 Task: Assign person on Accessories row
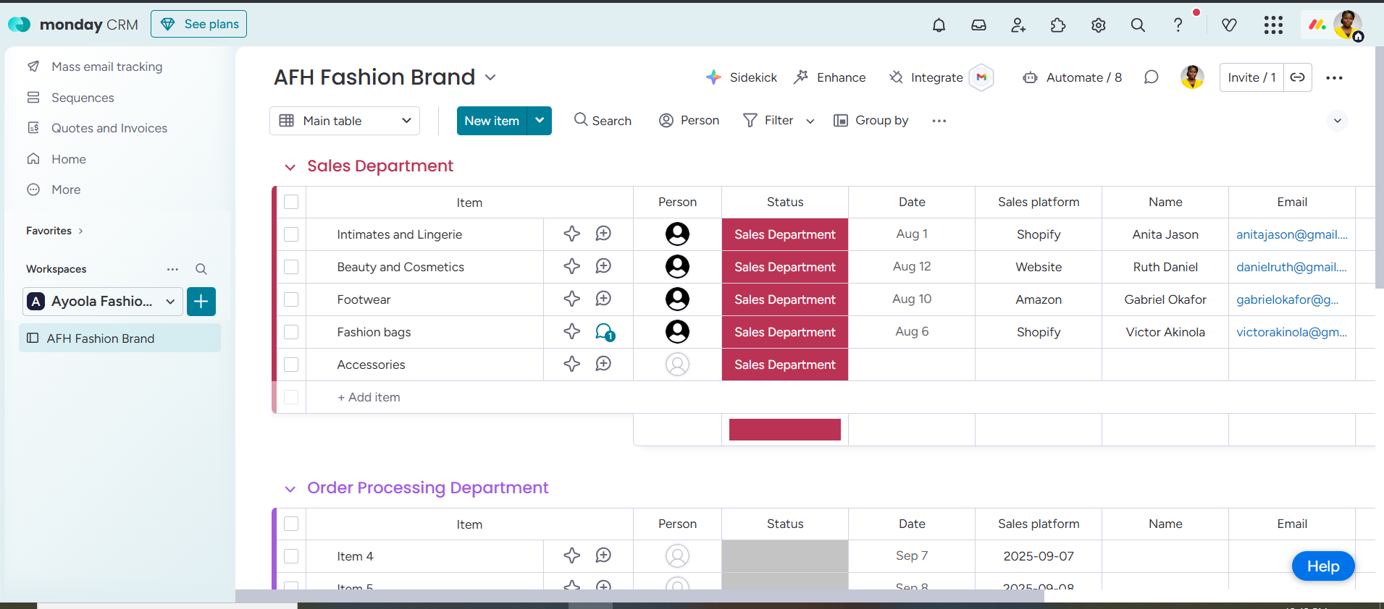[x=677, y=364]
